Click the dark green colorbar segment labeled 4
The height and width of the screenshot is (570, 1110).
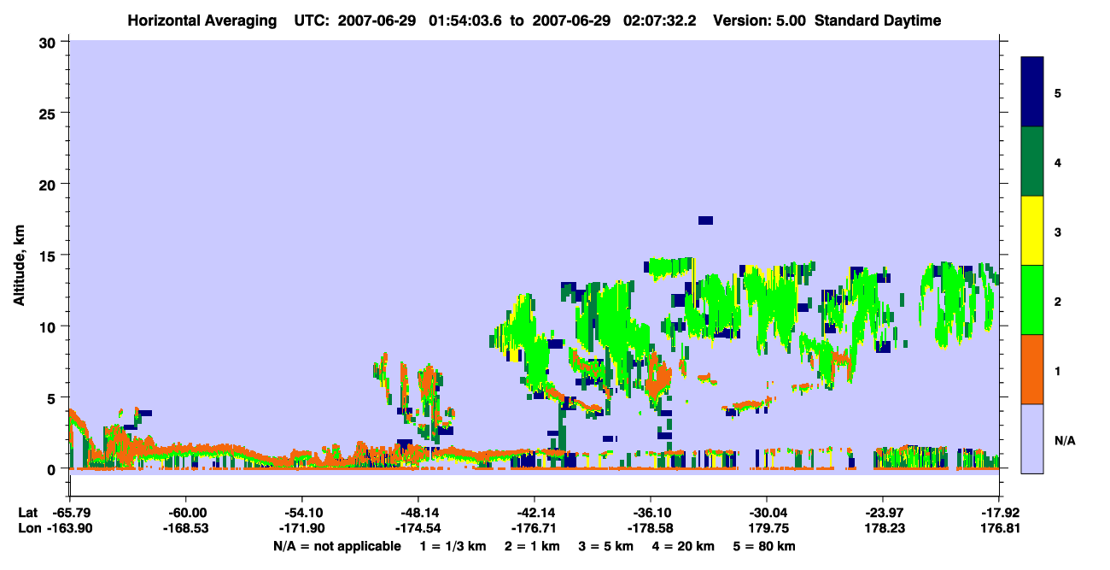coord(1032,162)
